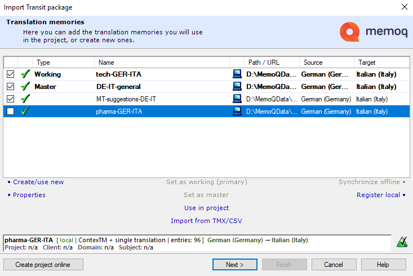
Task: Open Properties of selected memory
Action: click(29, 195)
